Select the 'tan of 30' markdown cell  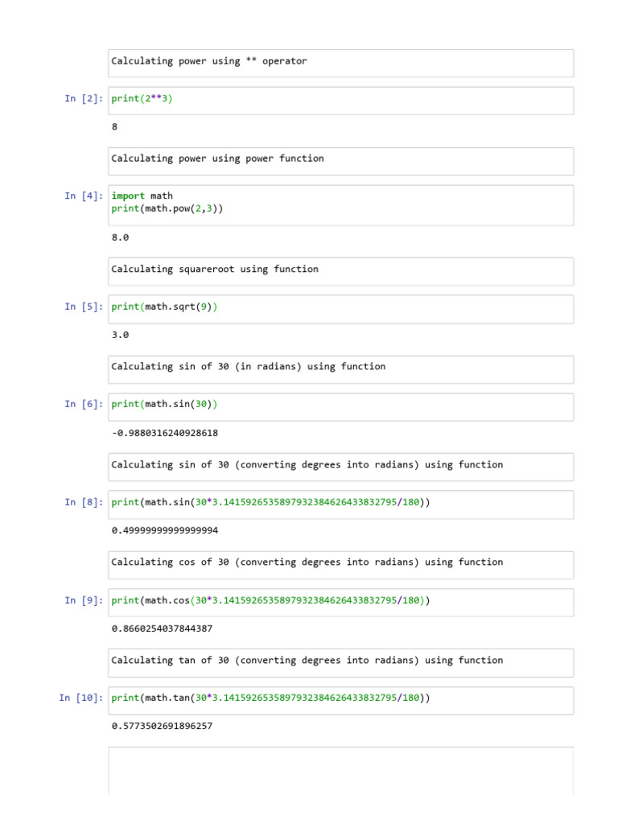point(340,663)
